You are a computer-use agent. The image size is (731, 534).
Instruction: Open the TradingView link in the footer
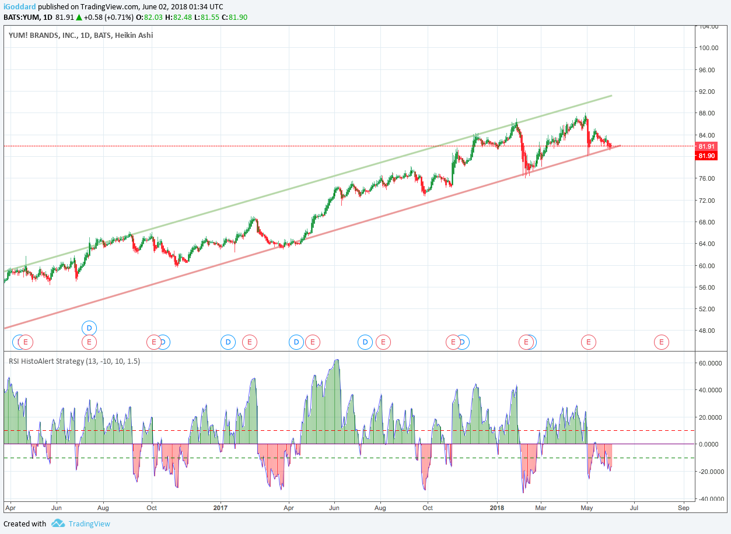(x=89, y=524)
